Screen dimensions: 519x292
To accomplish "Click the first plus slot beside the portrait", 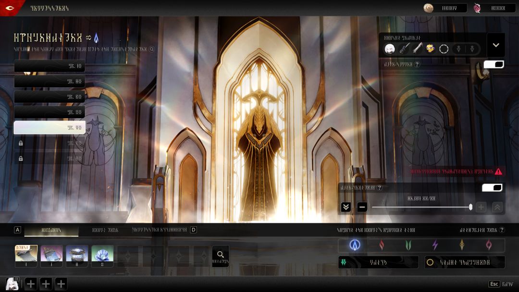I will 31,284.
